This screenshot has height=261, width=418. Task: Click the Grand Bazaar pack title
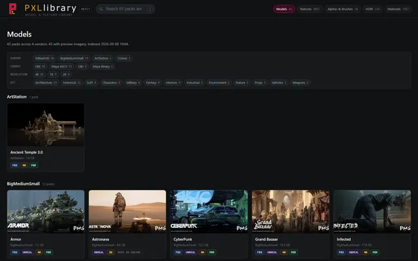coord(266,239)
